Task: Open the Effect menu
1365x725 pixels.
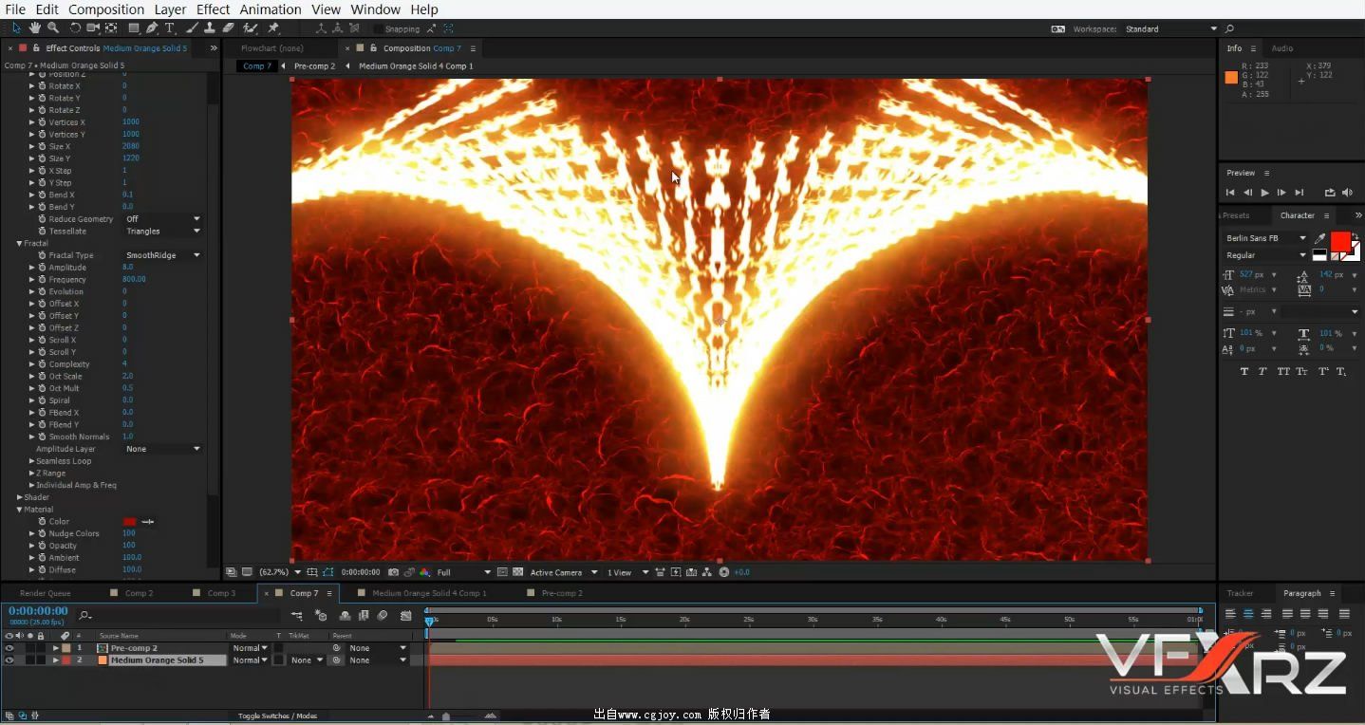Action: (x=213, y=9)
